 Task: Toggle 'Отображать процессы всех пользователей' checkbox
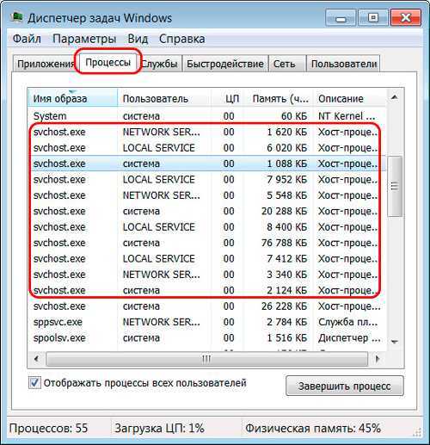pyautogui.click(x=34, y=383)
